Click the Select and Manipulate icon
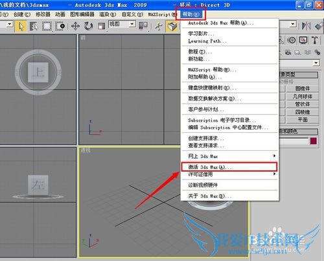This screenshot has height=261, width=324. pyautogui.click(x=159, y=27)
